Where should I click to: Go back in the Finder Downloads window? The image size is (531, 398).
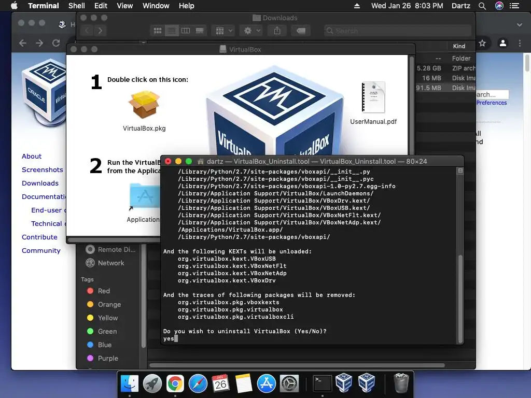tap(87, 31)
